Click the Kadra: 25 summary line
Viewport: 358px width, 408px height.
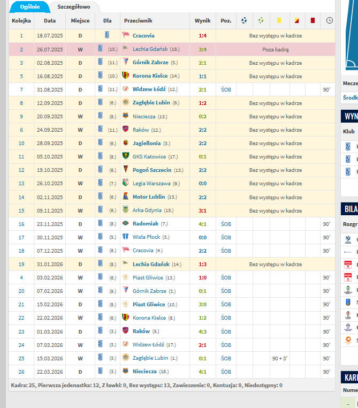point(147,385)
